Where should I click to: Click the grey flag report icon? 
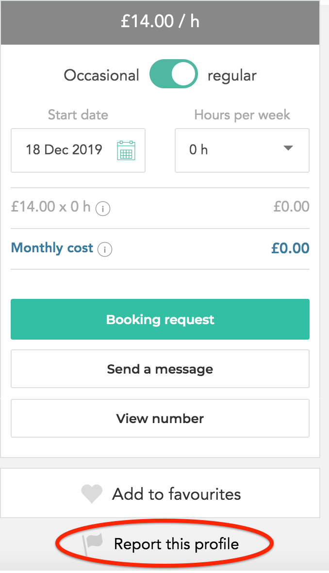pyautogui.click(x=93, y=544)
